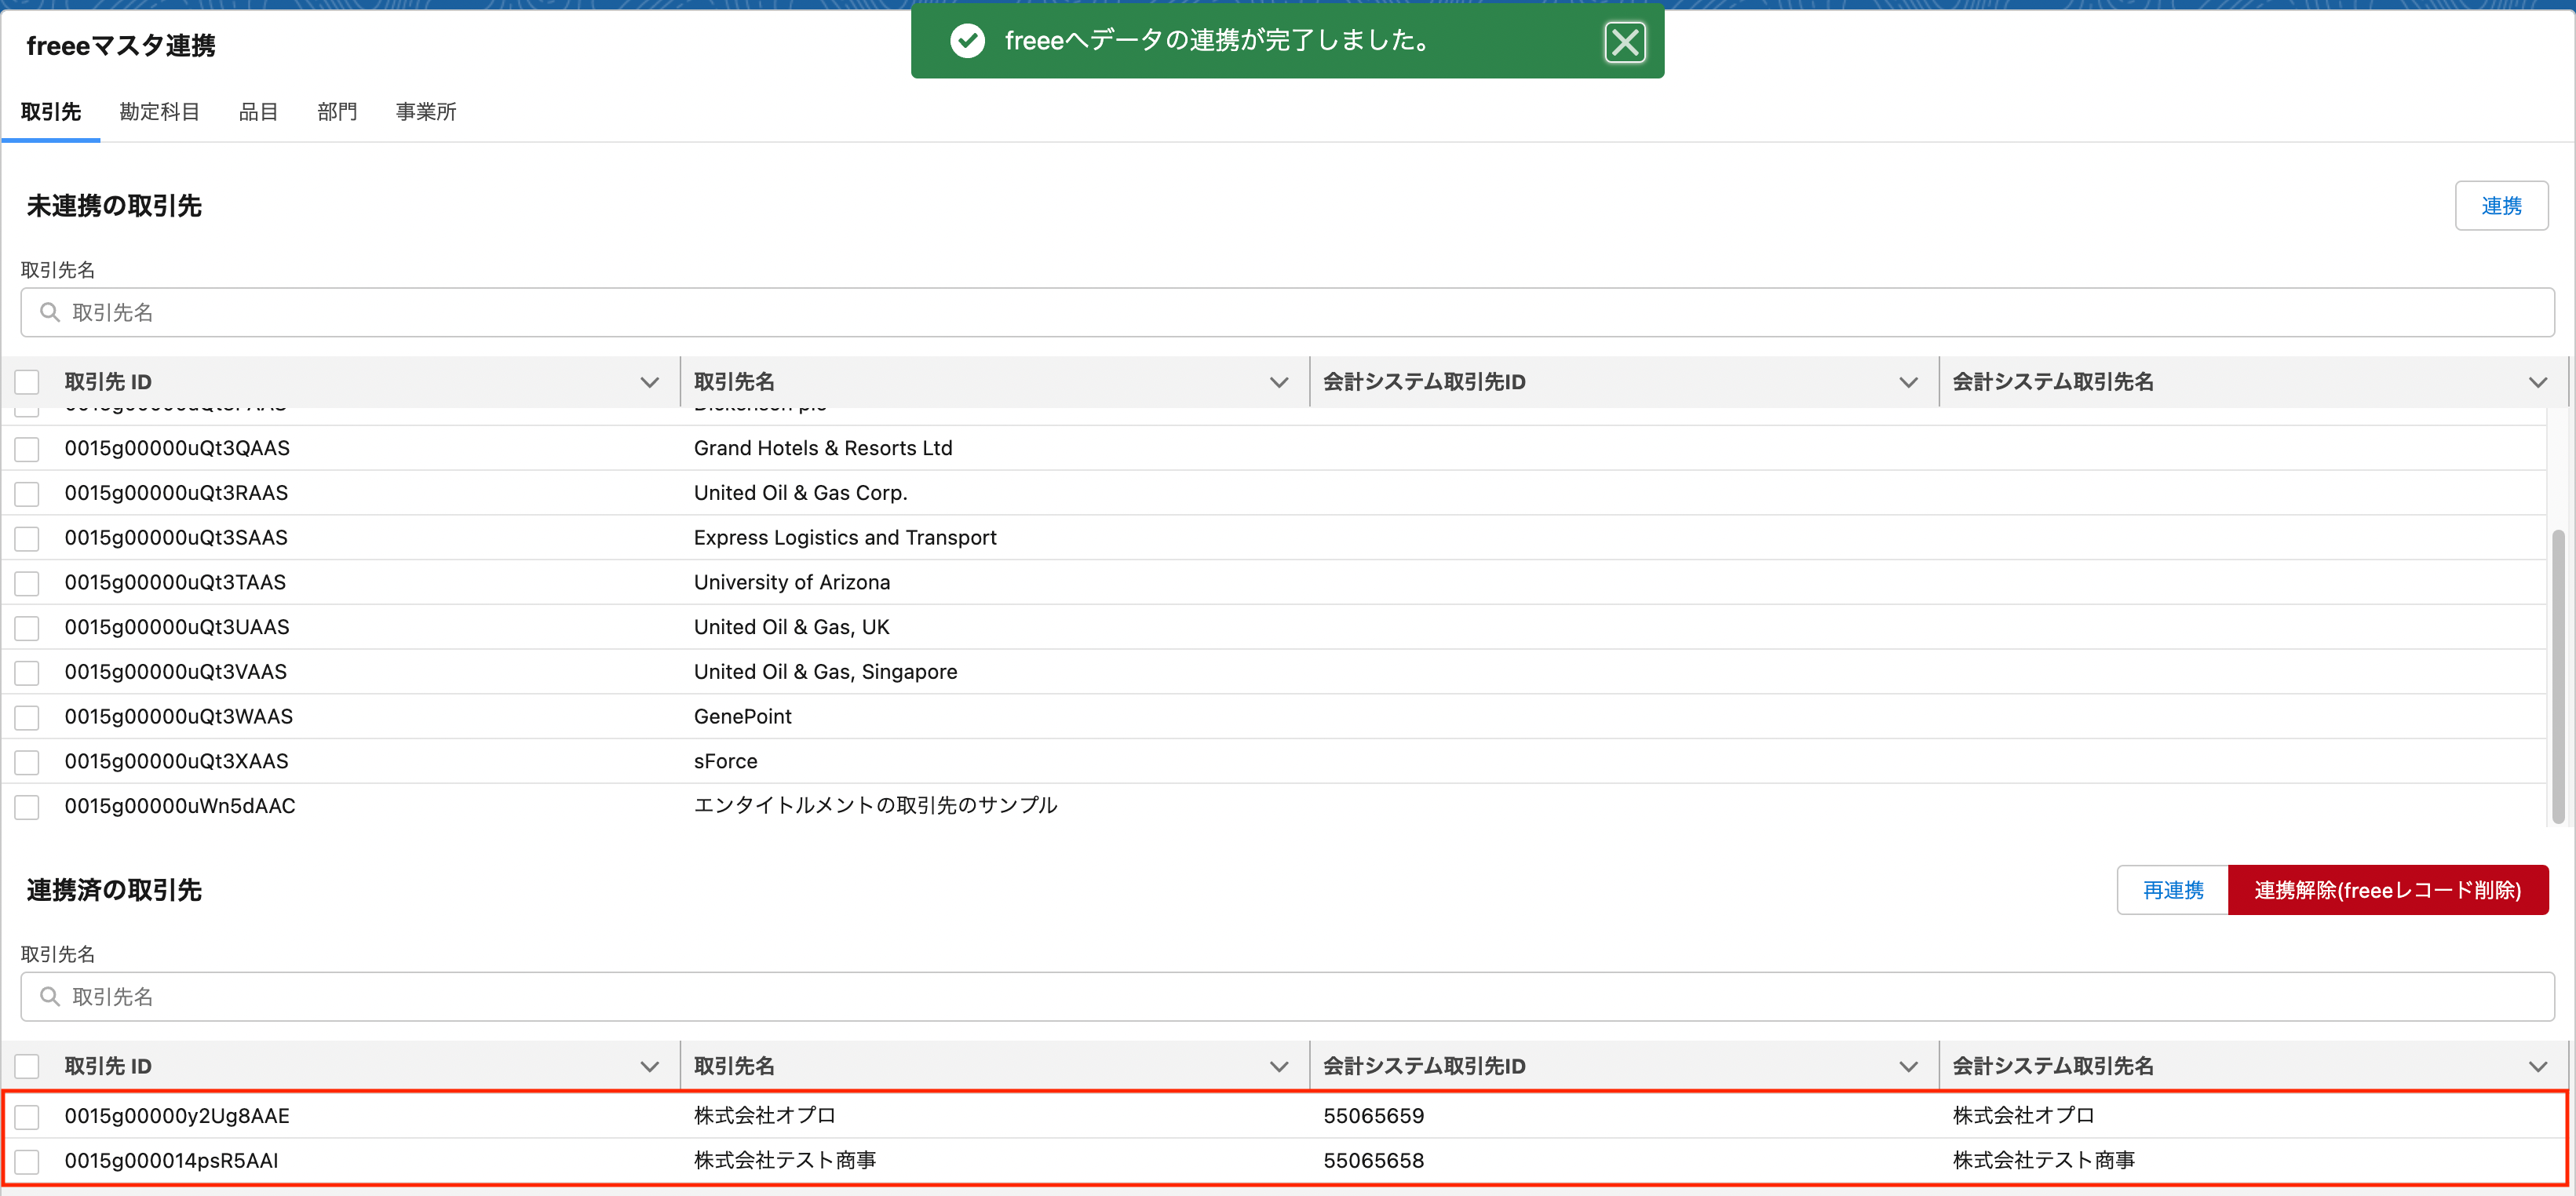Switch to the 品目 tab

tap(258, 112)
